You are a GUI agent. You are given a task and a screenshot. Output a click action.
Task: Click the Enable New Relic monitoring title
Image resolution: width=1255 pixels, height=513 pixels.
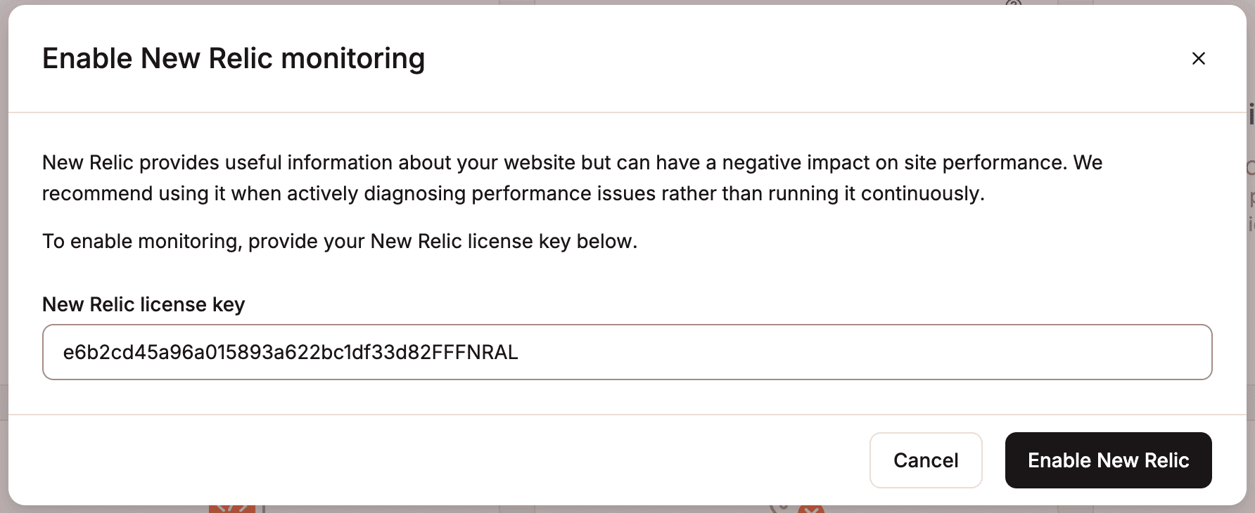pos(234,58)
